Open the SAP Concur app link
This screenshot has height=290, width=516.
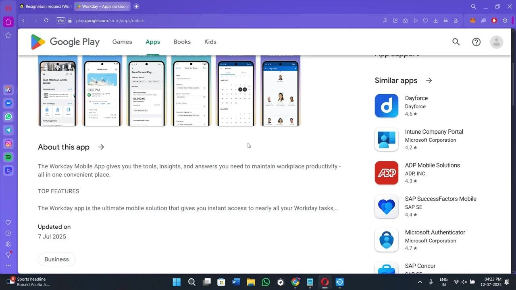(x=420, y=266)
